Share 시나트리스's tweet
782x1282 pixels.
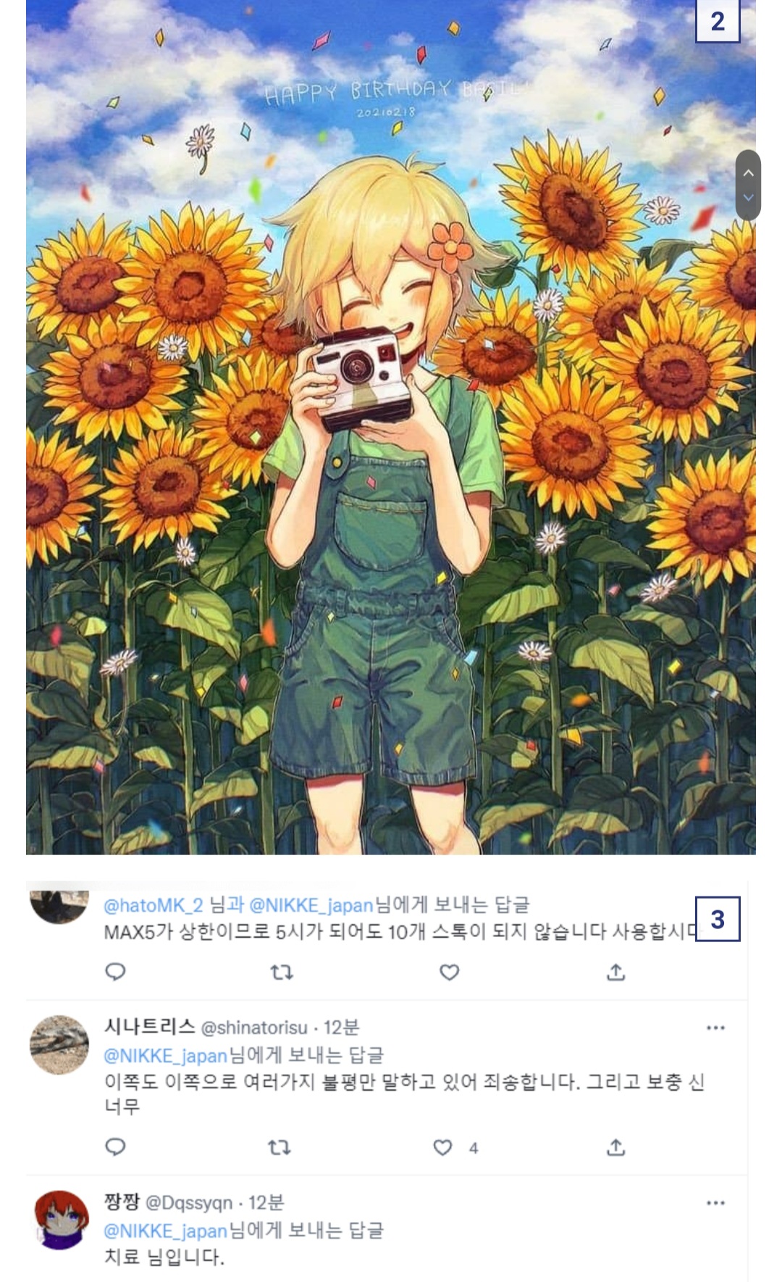click(x=615, y=1147)
